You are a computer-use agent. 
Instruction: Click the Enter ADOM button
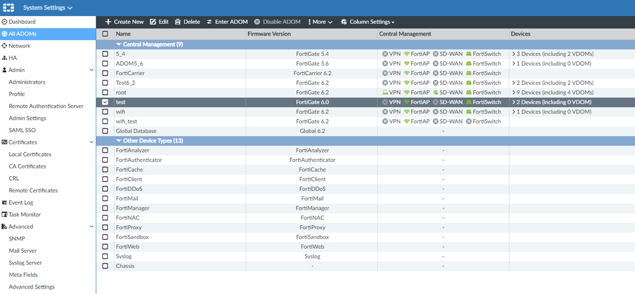(x=227, y=22)
